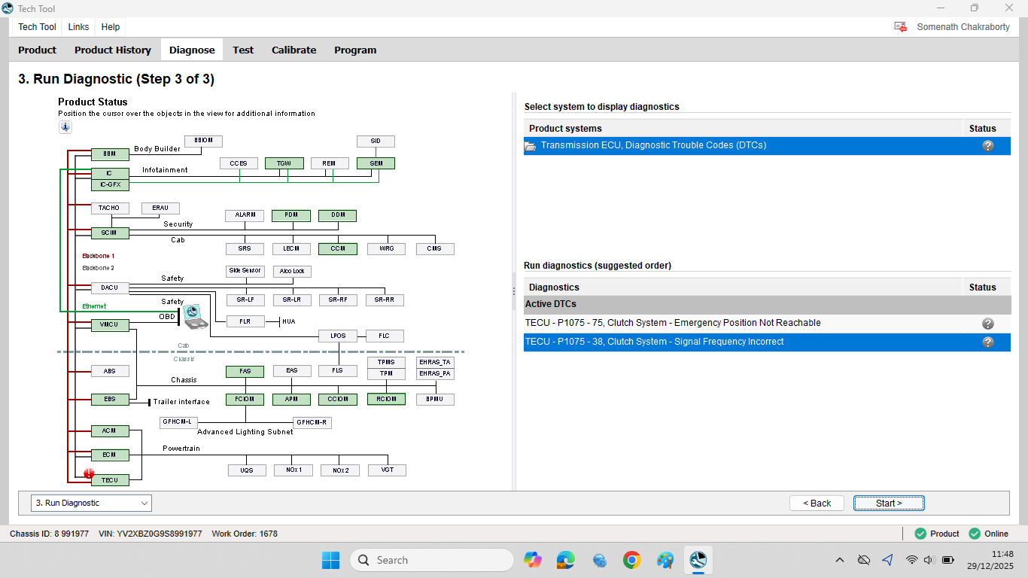Open the volume control in system tray

928,560
